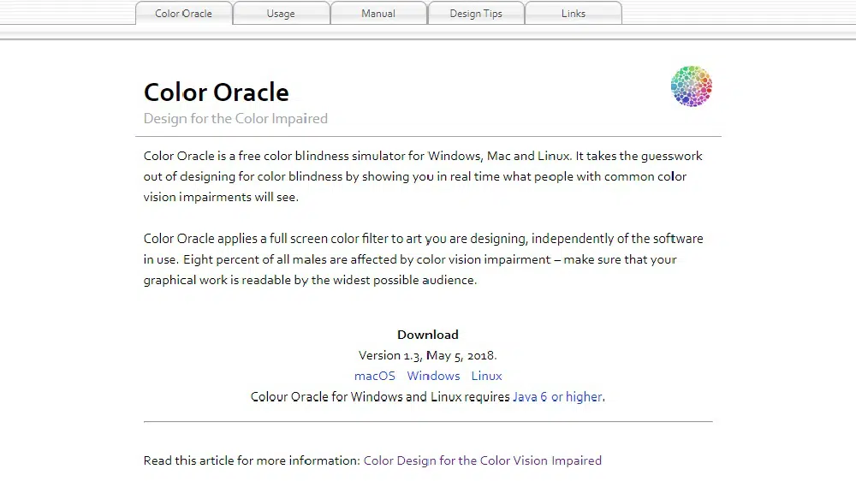Open Color Design for the Color Vision Impaired article
This screenshot has width=856, height=481.
click(482, 460)
